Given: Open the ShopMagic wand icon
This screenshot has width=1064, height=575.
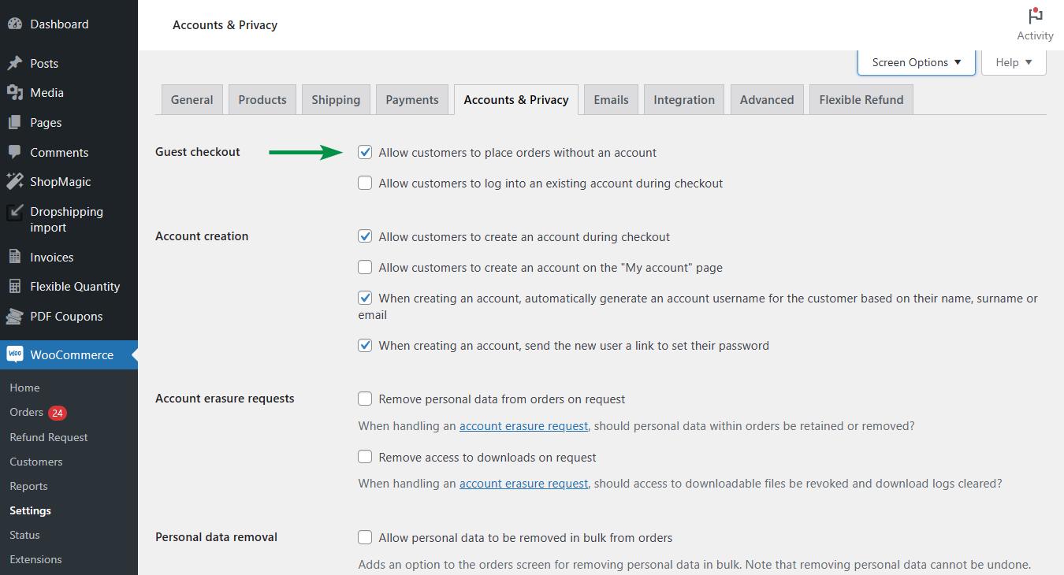Looking at the screenshot, I should [14, 182].
